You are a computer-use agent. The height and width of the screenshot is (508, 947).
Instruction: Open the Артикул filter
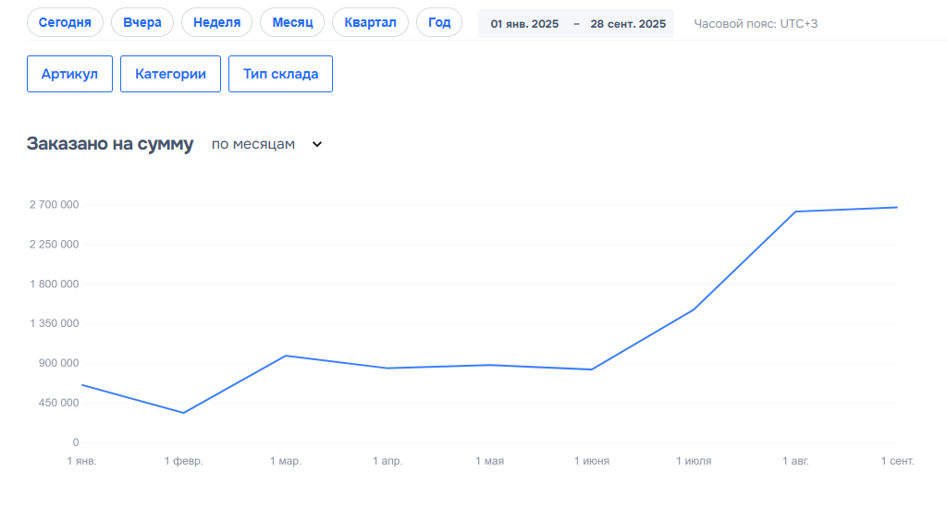[x=69, y=74]
